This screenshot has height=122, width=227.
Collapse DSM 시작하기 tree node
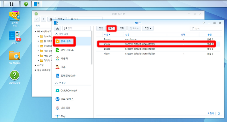tap(36, 31)
